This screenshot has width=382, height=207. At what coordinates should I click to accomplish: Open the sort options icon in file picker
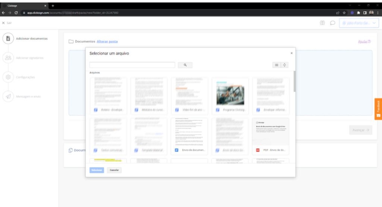point(284,65)
